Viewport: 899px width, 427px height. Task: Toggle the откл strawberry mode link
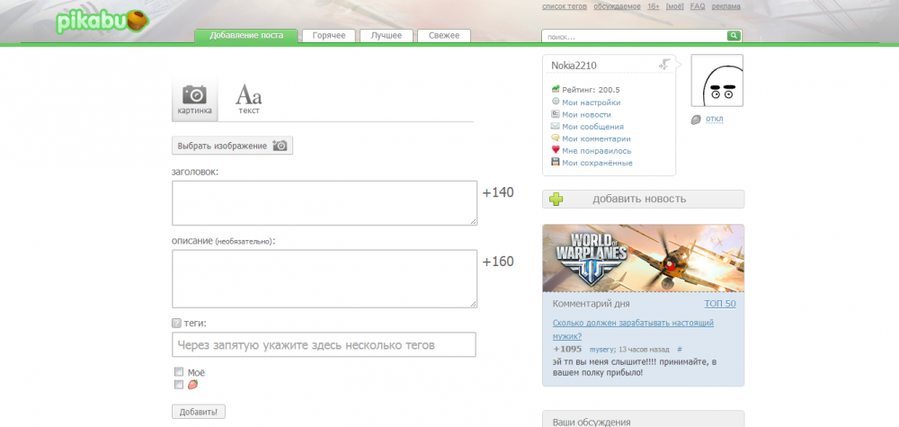[715, 120]
